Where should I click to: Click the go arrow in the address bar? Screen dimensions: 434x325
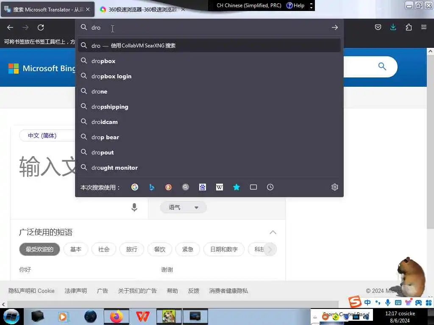click(x=335, y=28)
